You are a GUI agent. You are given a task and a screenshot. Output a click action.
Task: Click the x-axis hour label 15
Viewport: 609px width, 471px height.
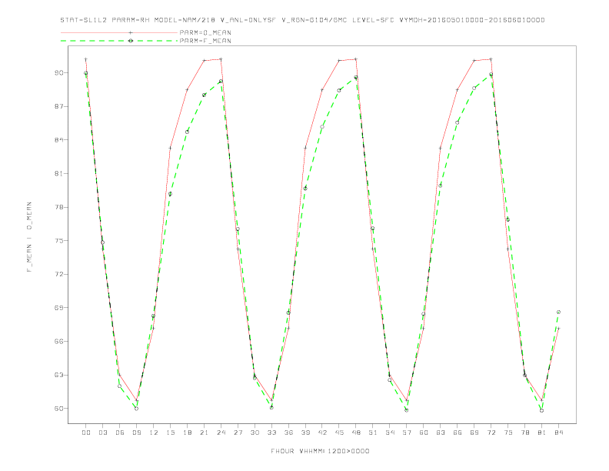(170, 433)
